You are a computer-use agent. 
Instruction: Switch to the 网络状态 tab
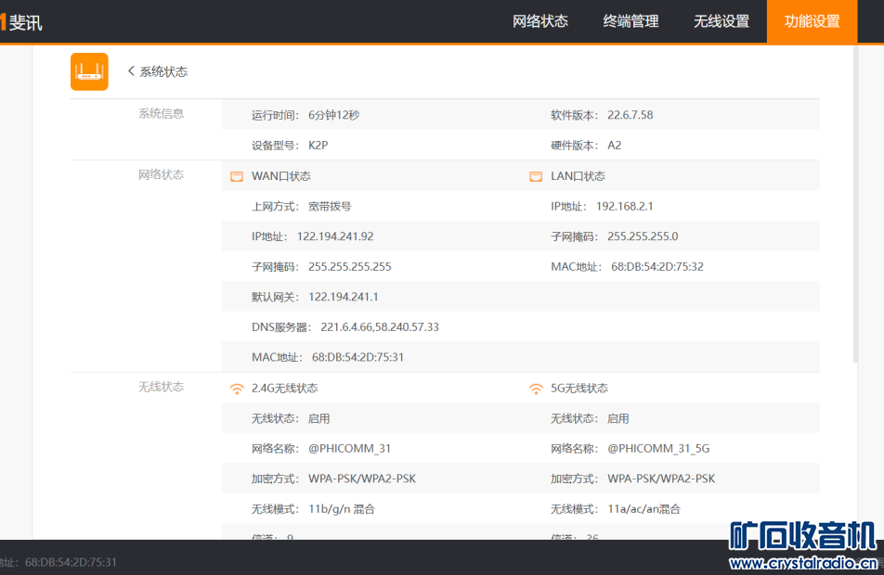coord(539,20)
